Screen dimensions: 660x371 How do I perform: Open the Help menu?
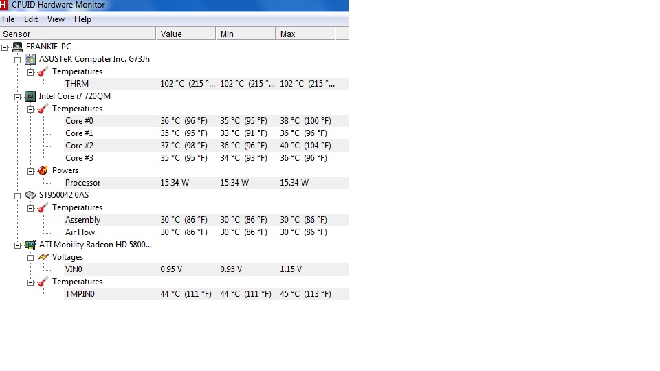tap(82, 19)
